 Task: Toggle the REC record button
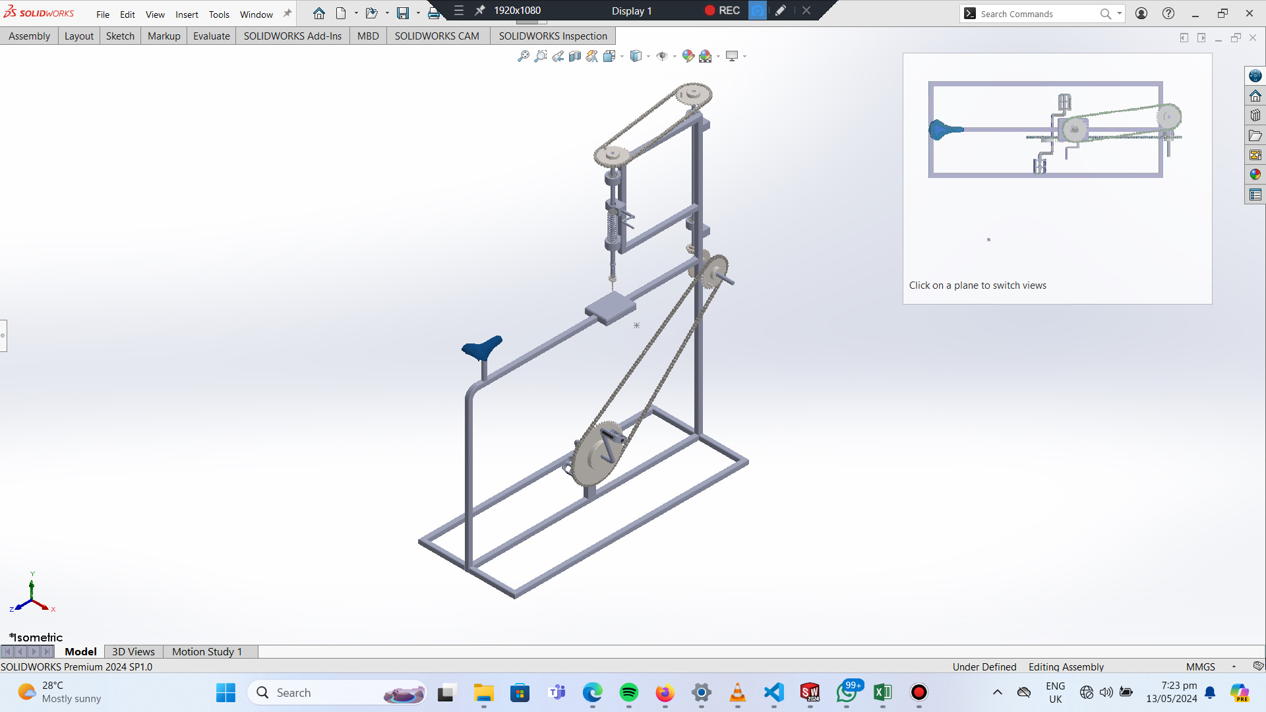[722, 11]
